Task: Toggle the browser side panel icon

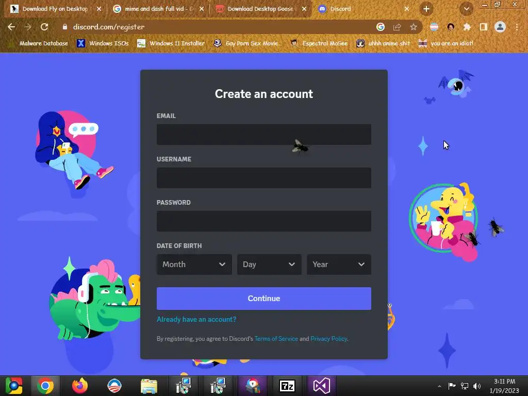Action: [484, 27]
